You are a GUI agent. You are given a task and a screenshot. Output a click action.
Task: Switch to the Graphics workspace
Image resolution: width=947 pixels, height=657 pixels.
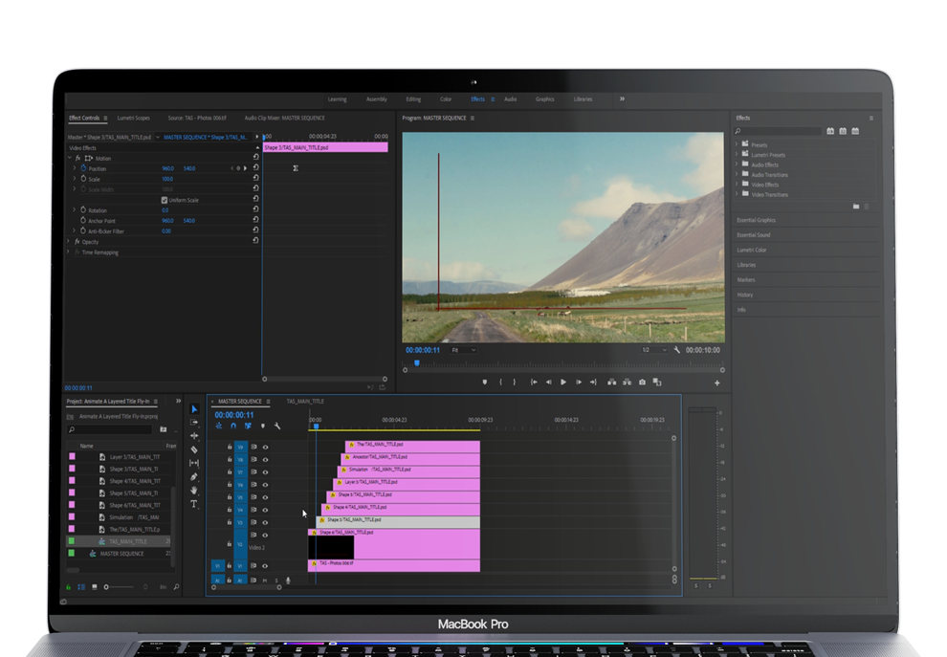click(x=545, y=99)
